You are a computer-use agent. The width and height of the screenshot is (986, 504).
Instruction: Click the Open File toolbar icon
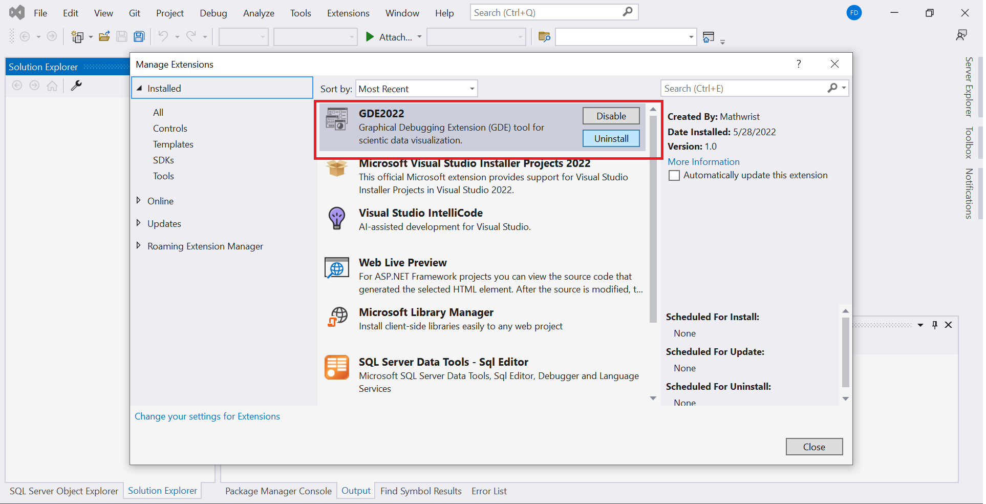(x=104, y=36)
